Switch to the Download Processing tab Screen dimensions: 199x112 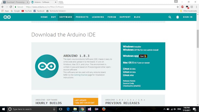[x=15, y=2]
